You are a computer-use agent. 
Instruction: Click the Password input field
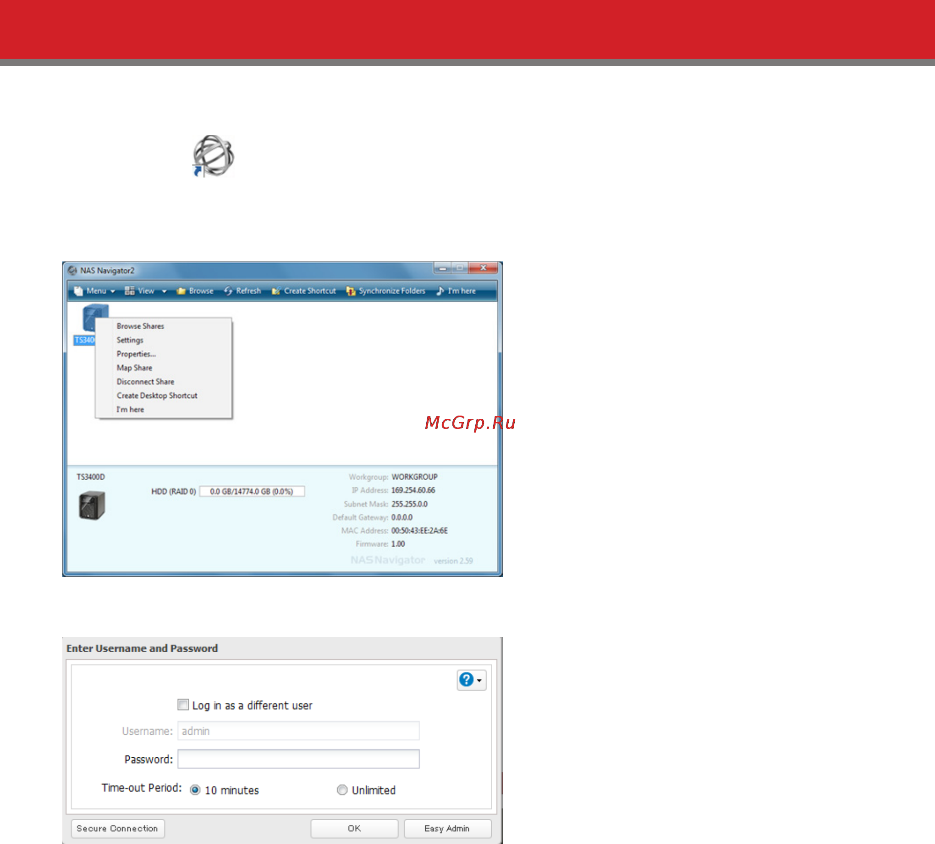pos(298,759)
